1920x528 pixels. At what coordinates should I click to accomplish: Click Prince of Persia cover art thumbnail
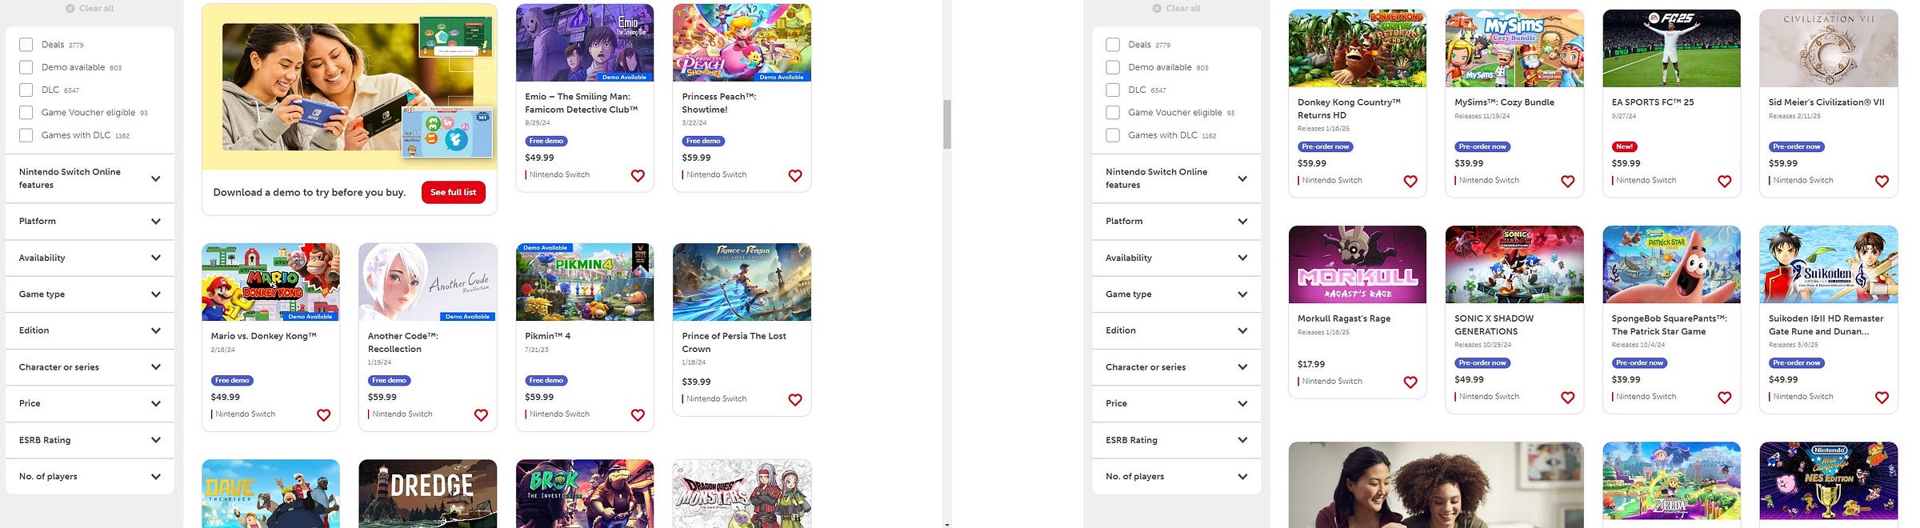tap(742, 282)
